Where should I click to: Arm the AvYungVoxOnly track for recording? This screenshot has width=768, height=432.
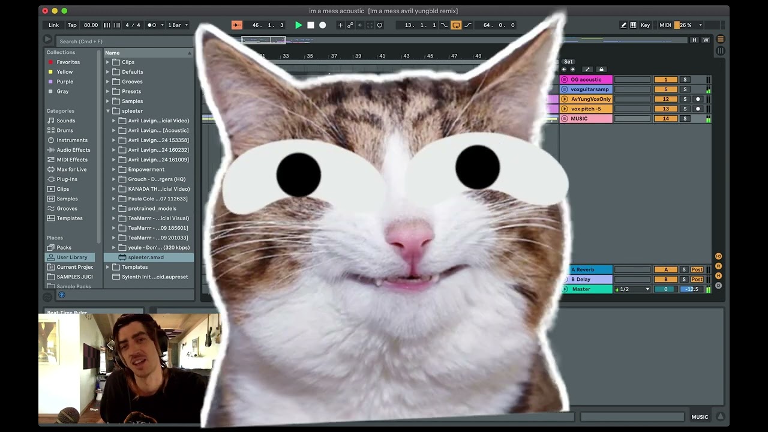pyautogui.click(x=697, y=99)
